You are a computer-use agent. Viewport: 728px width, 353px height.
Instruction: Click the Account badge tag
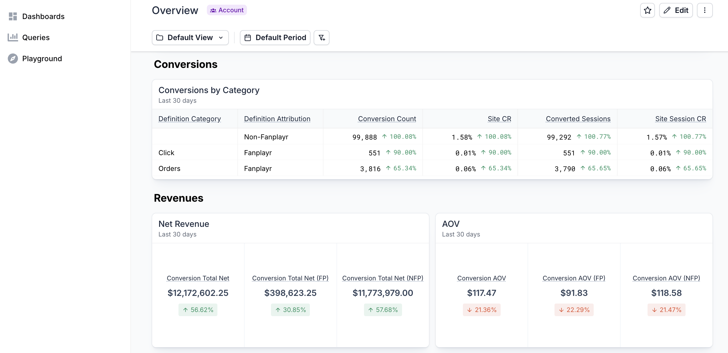(x=227, y=10)
